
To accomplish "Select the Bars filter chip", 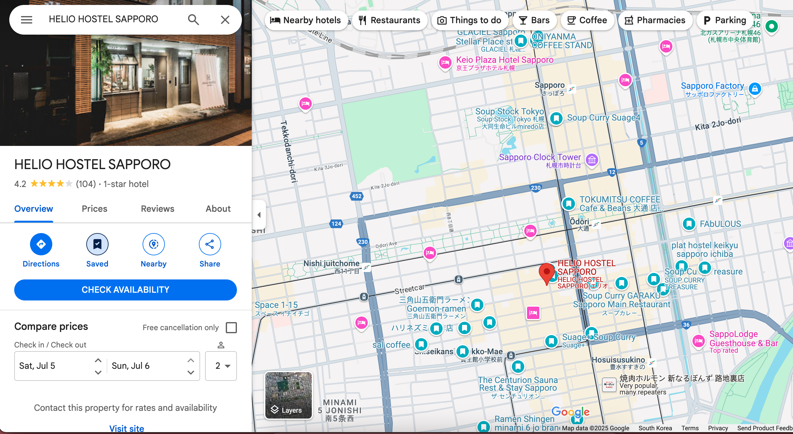I will (x=534, y=20).
